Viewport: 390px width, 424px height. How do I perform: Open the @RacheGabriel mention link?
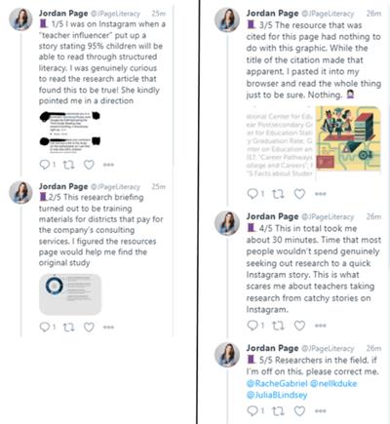[277, 383]
